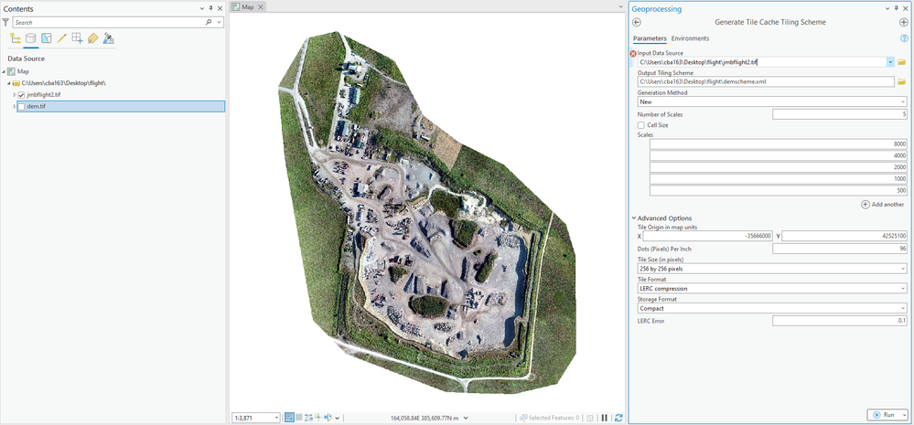
Task: Select the Map view tab
Action: (247, 6)
